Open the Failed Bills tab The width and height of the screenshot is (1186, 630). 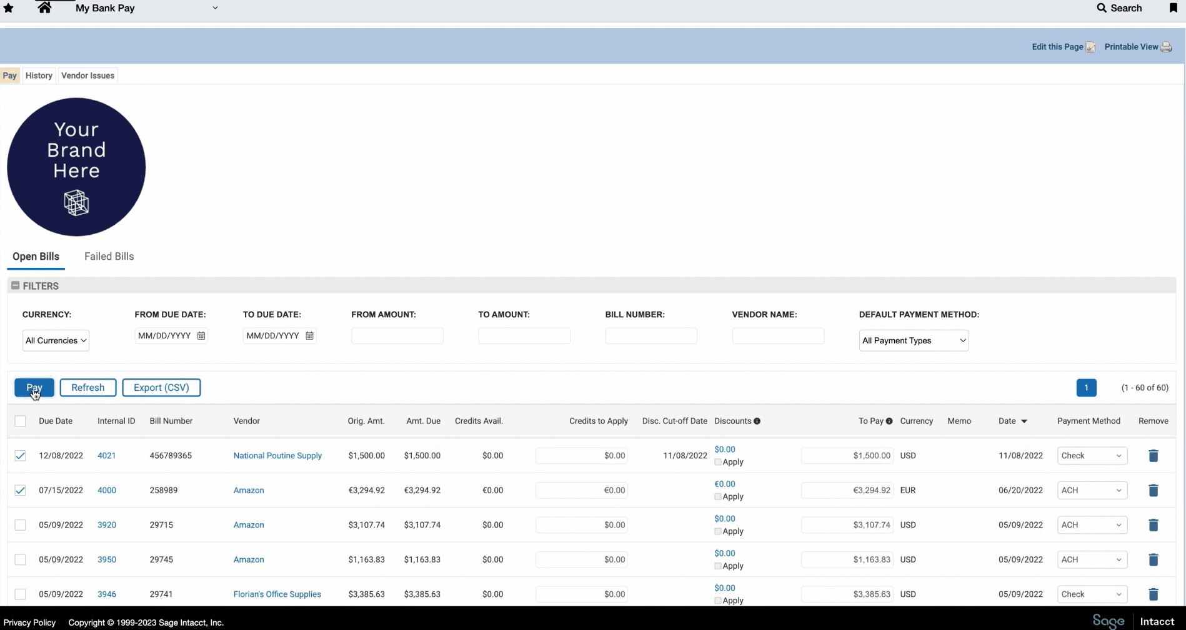[x=109, y=257]
